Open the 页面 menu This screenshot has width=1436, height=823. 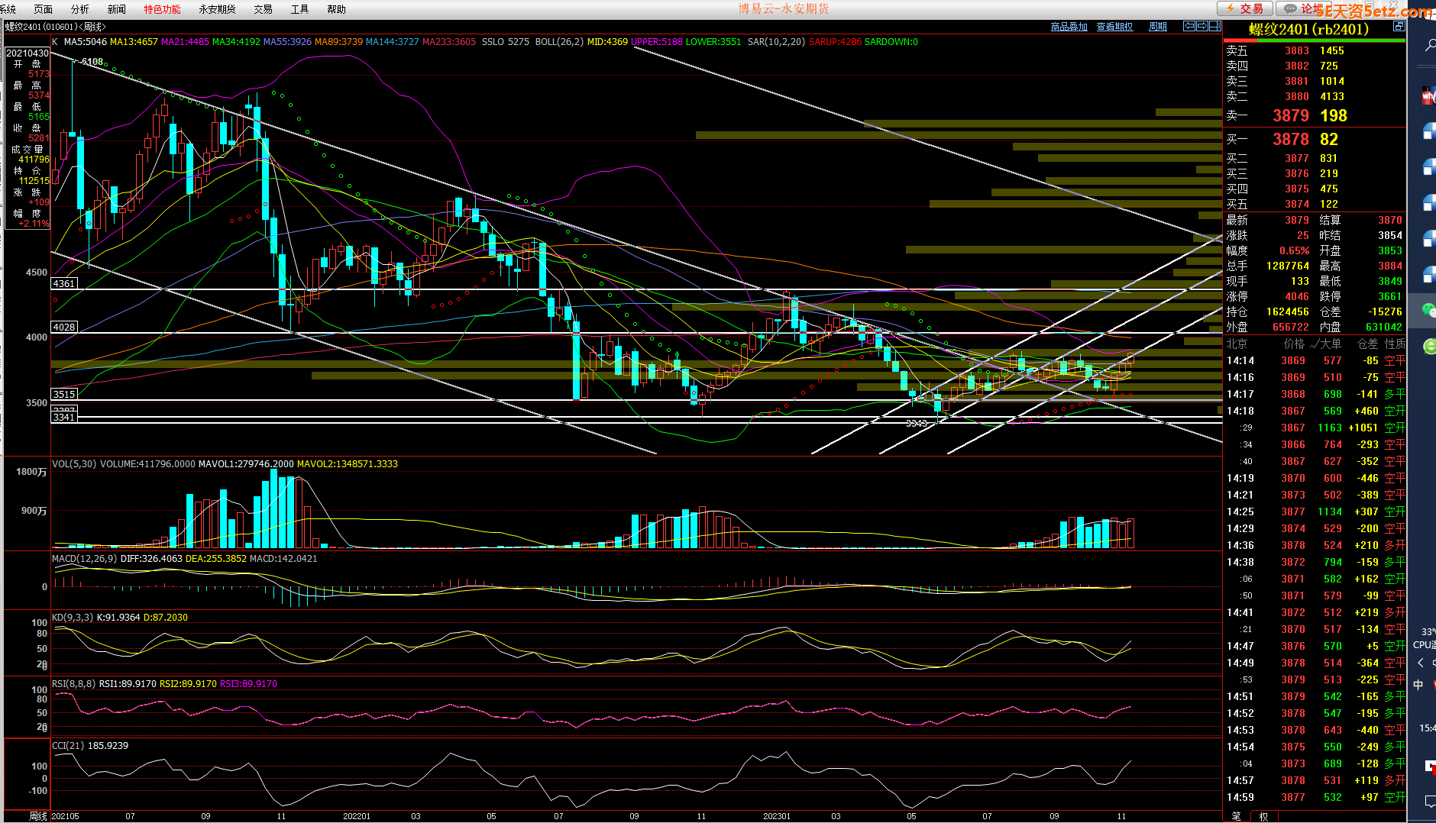(x=44, y=9)
